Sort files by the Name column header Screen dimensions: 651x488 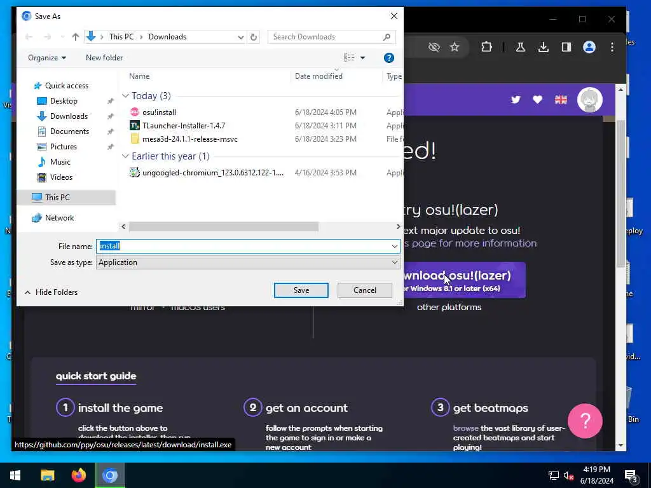point(139,76)
